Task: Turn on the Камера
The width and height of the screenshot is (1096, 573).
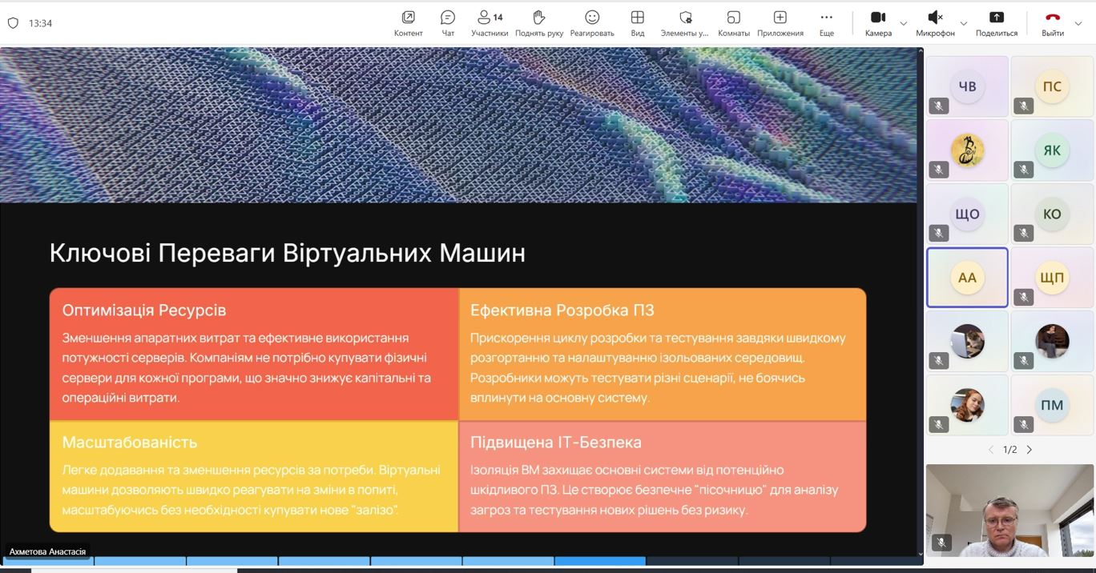Action: [x=878, y=22]
